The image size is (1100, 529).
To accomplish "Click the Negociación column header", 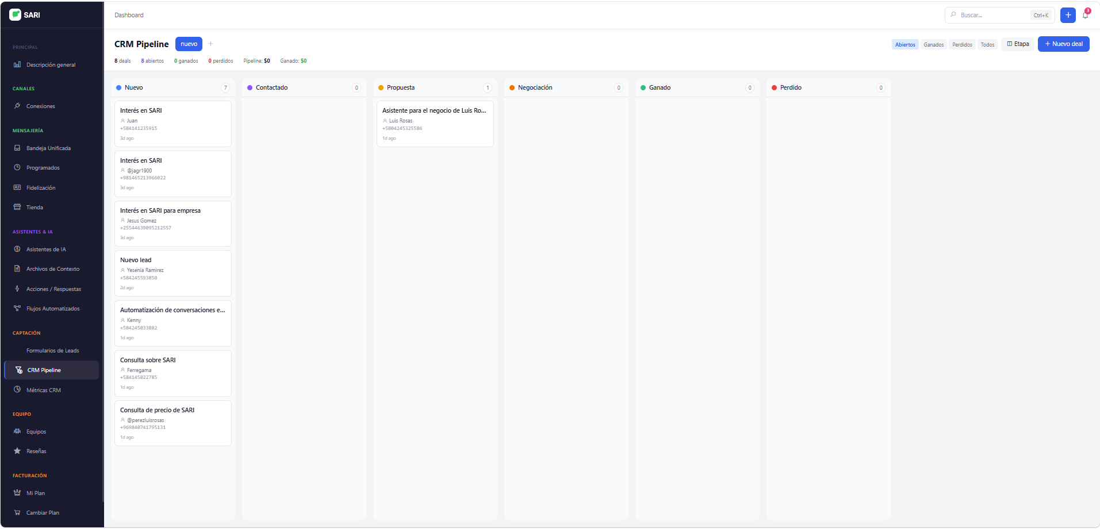I will point(566,87).
